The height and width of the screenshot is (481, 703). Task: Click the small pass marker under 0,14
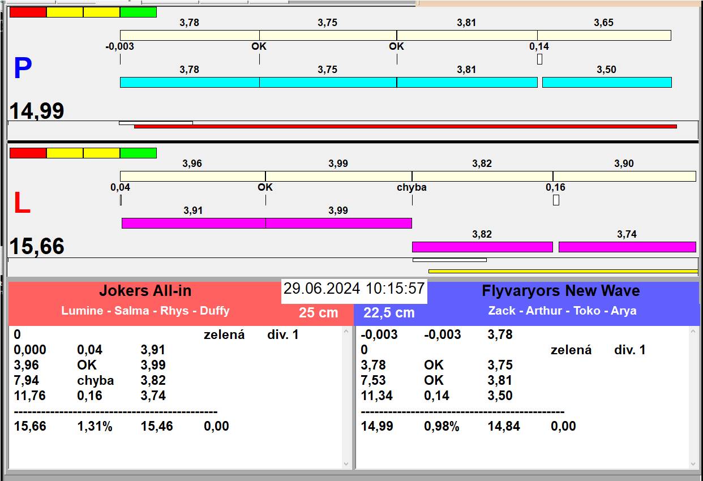pyautogui.click(x=539, y=59)
